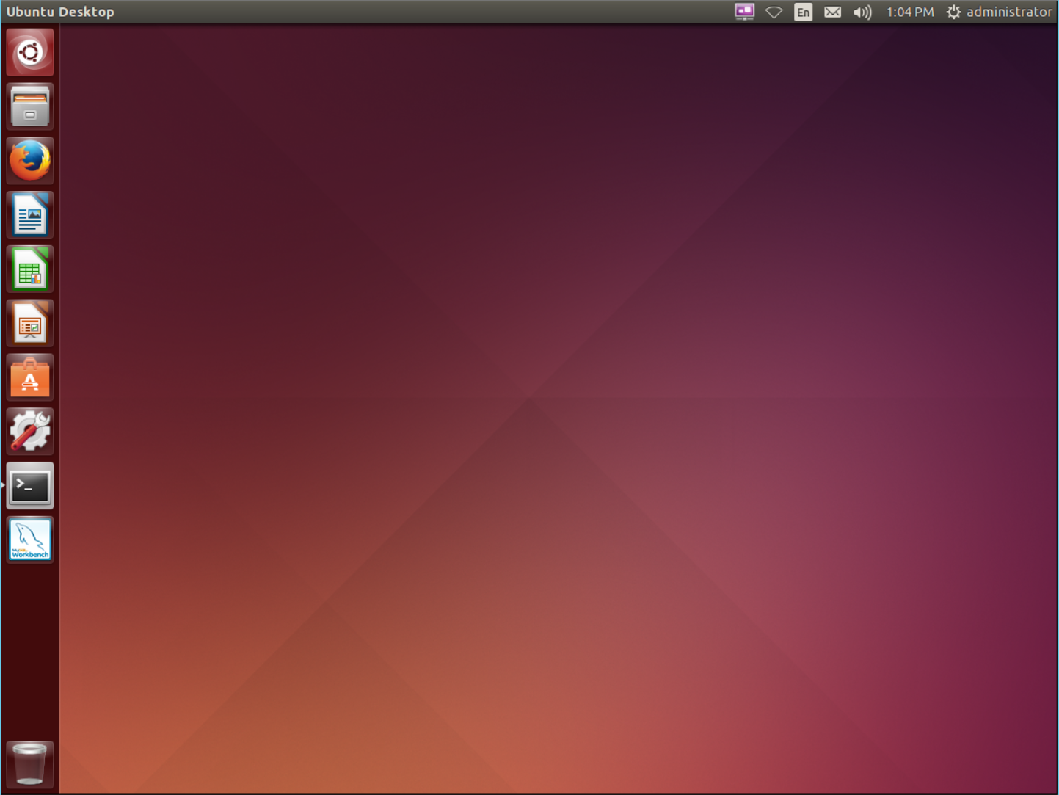Viewport: 1059px width, 795px height.
Task: Launch the Firefox web browser
Action: click(29, 160)
